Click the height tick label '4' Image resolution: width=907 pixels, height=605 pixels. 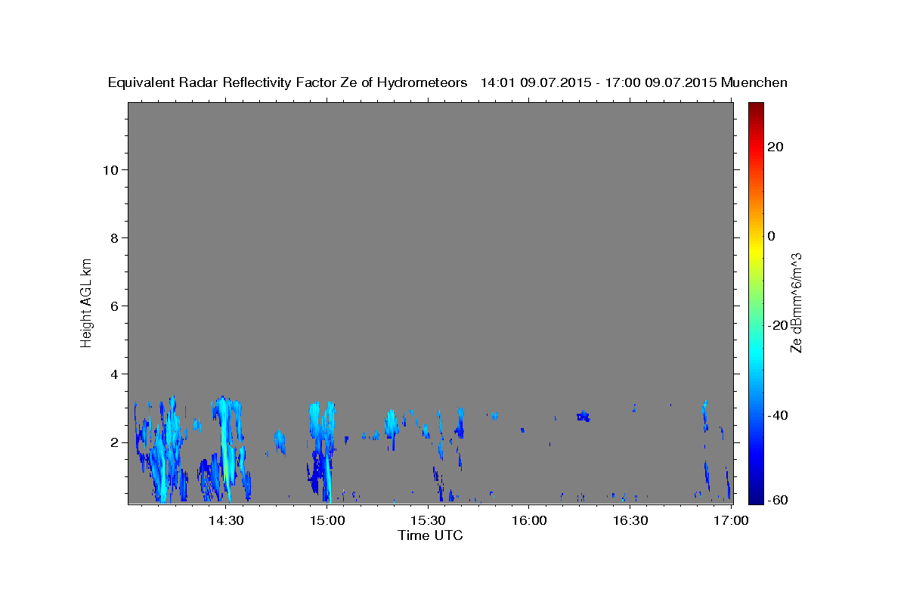pyautogui.click(x=113, y=374)
